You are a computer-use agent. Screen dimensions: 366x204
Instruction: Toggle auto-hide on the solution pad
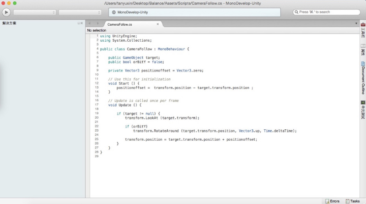tap(78, 23)
